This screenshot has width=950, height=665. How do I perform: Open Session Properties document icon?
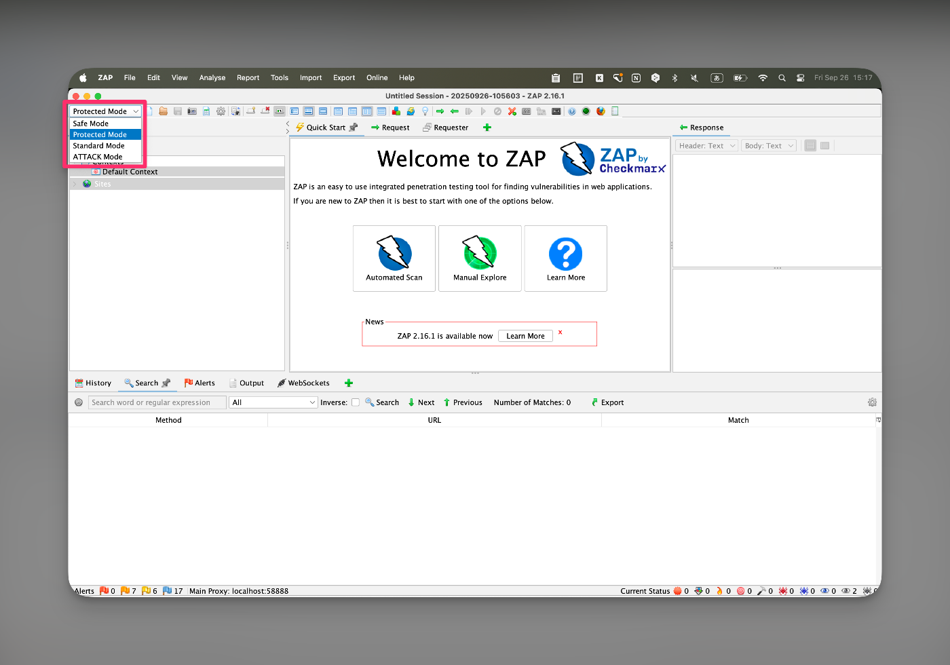pos(206,111)
